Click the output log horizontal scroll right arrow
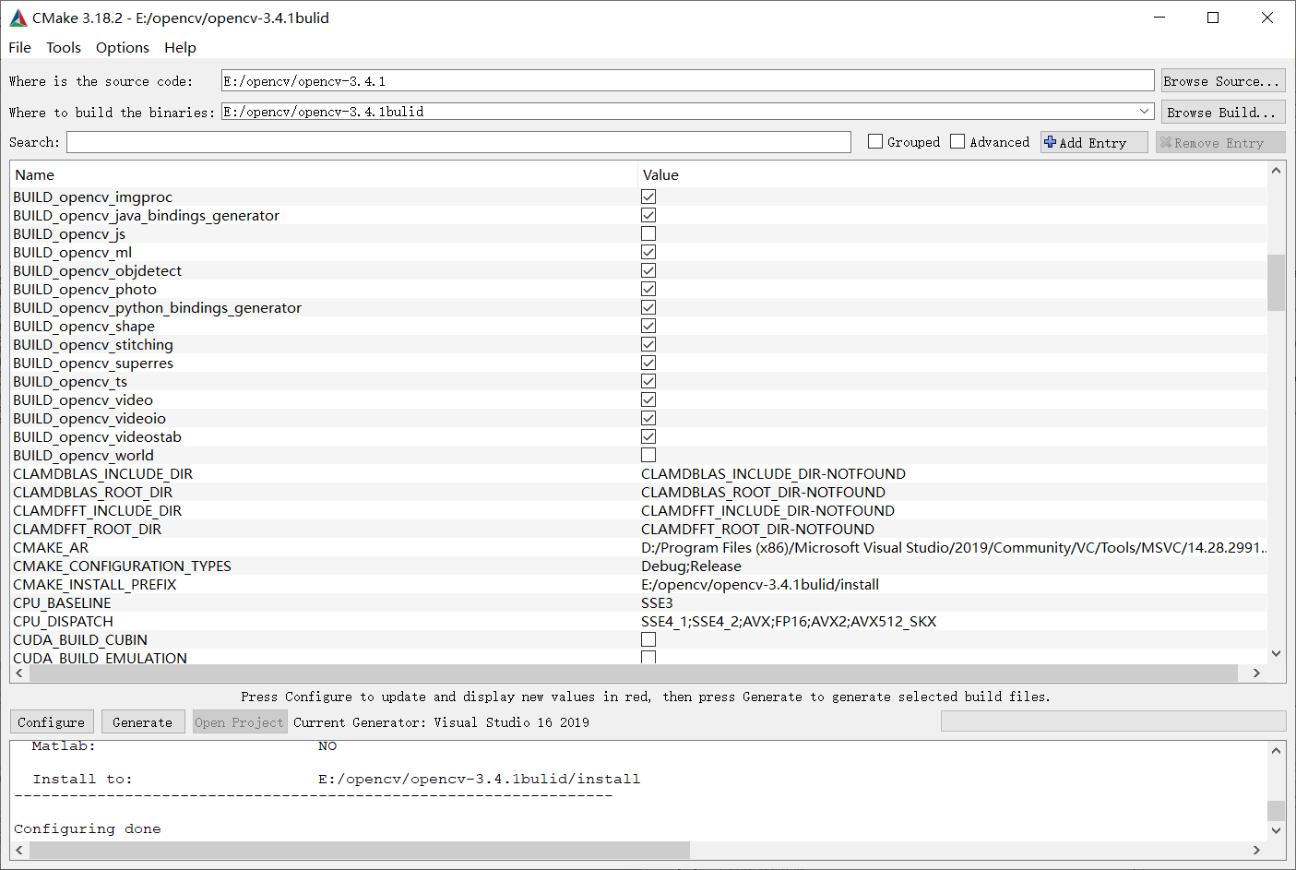1296x870 pixels. click(1256, 850)
